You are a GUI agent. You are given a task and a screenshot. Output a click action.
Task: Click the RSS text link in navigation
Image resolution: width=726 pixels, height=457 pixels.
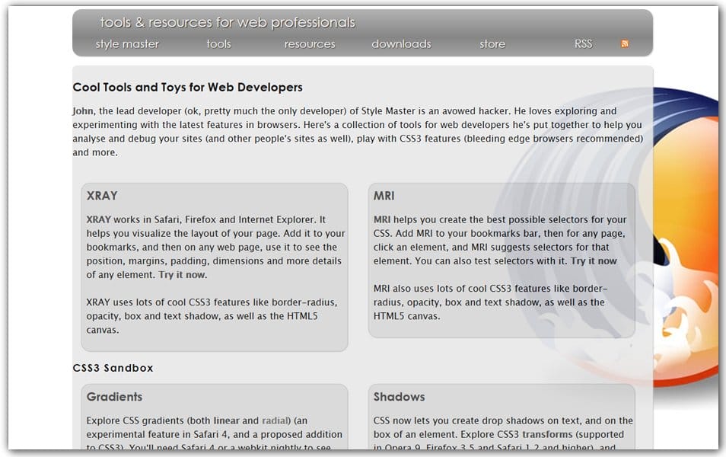tap(583, 44)
